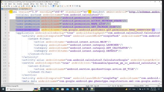Click the Zoom In toolbar icon
The height and width of the screenshot is (92, 164).
click(38, 6)
